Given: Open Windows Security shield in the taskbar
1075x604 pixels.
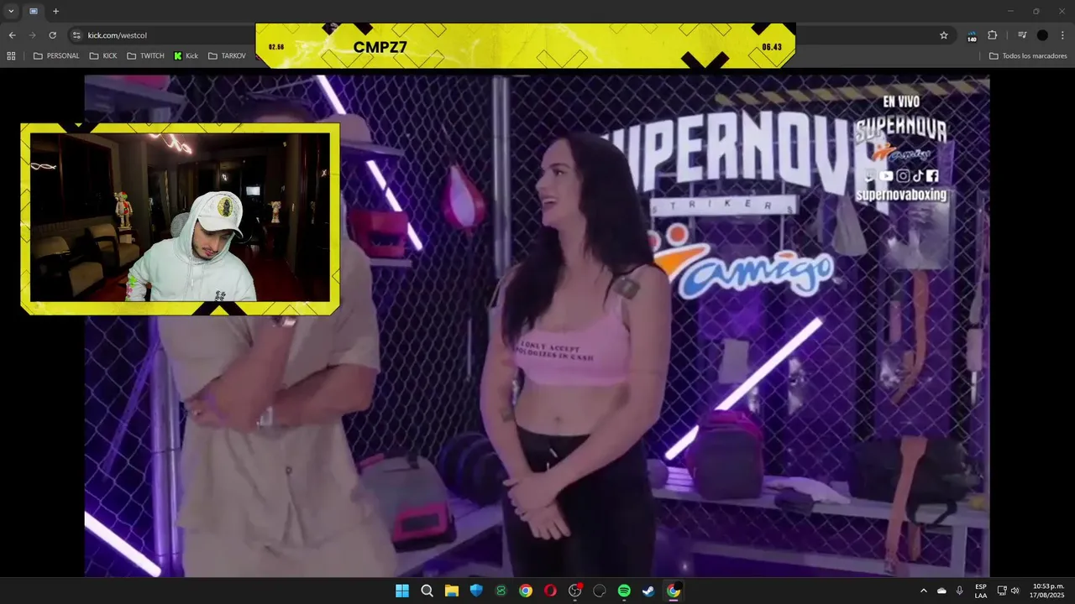Looking at the screenshot, I should pos(476,591).
